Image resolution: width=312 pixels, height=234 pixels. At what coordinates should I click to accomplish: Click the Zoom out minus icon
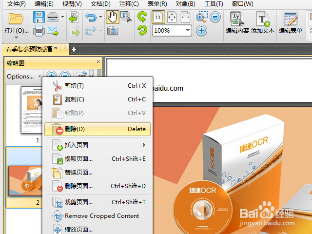click(x=215, y=17)
